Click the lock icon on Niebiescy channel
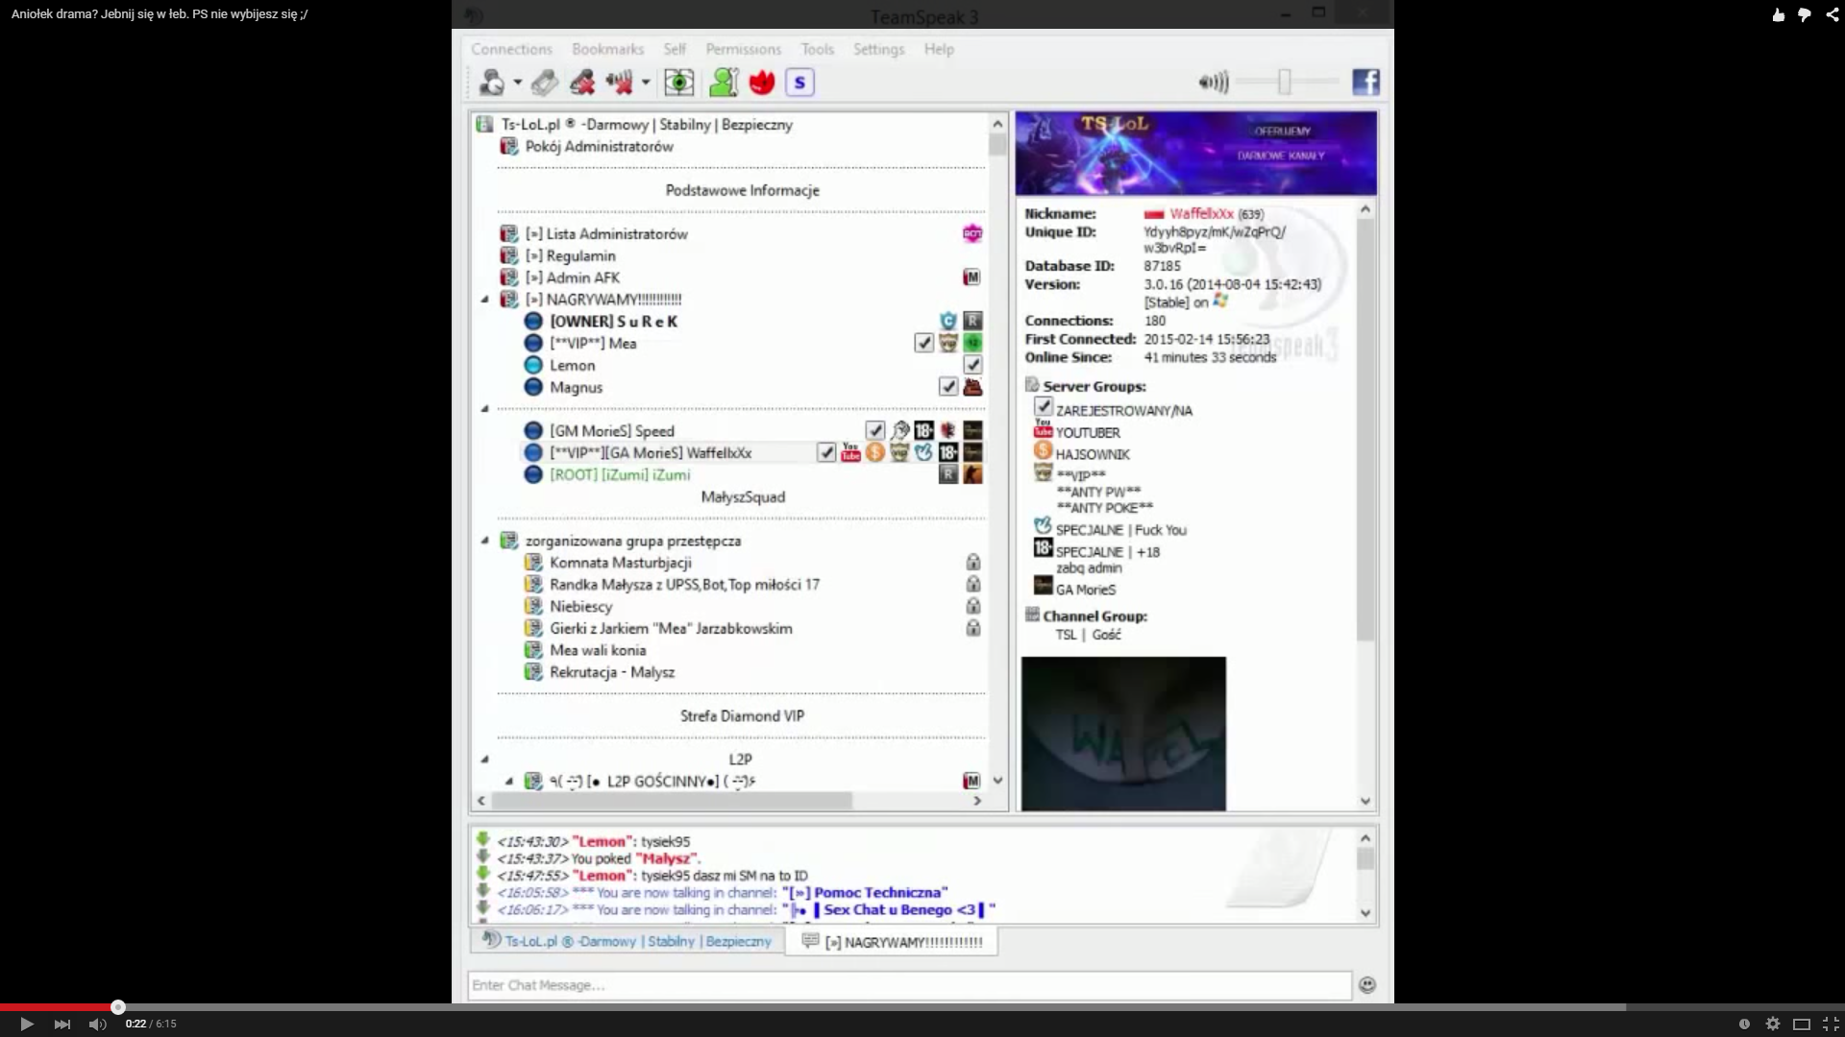 point(973,607)
